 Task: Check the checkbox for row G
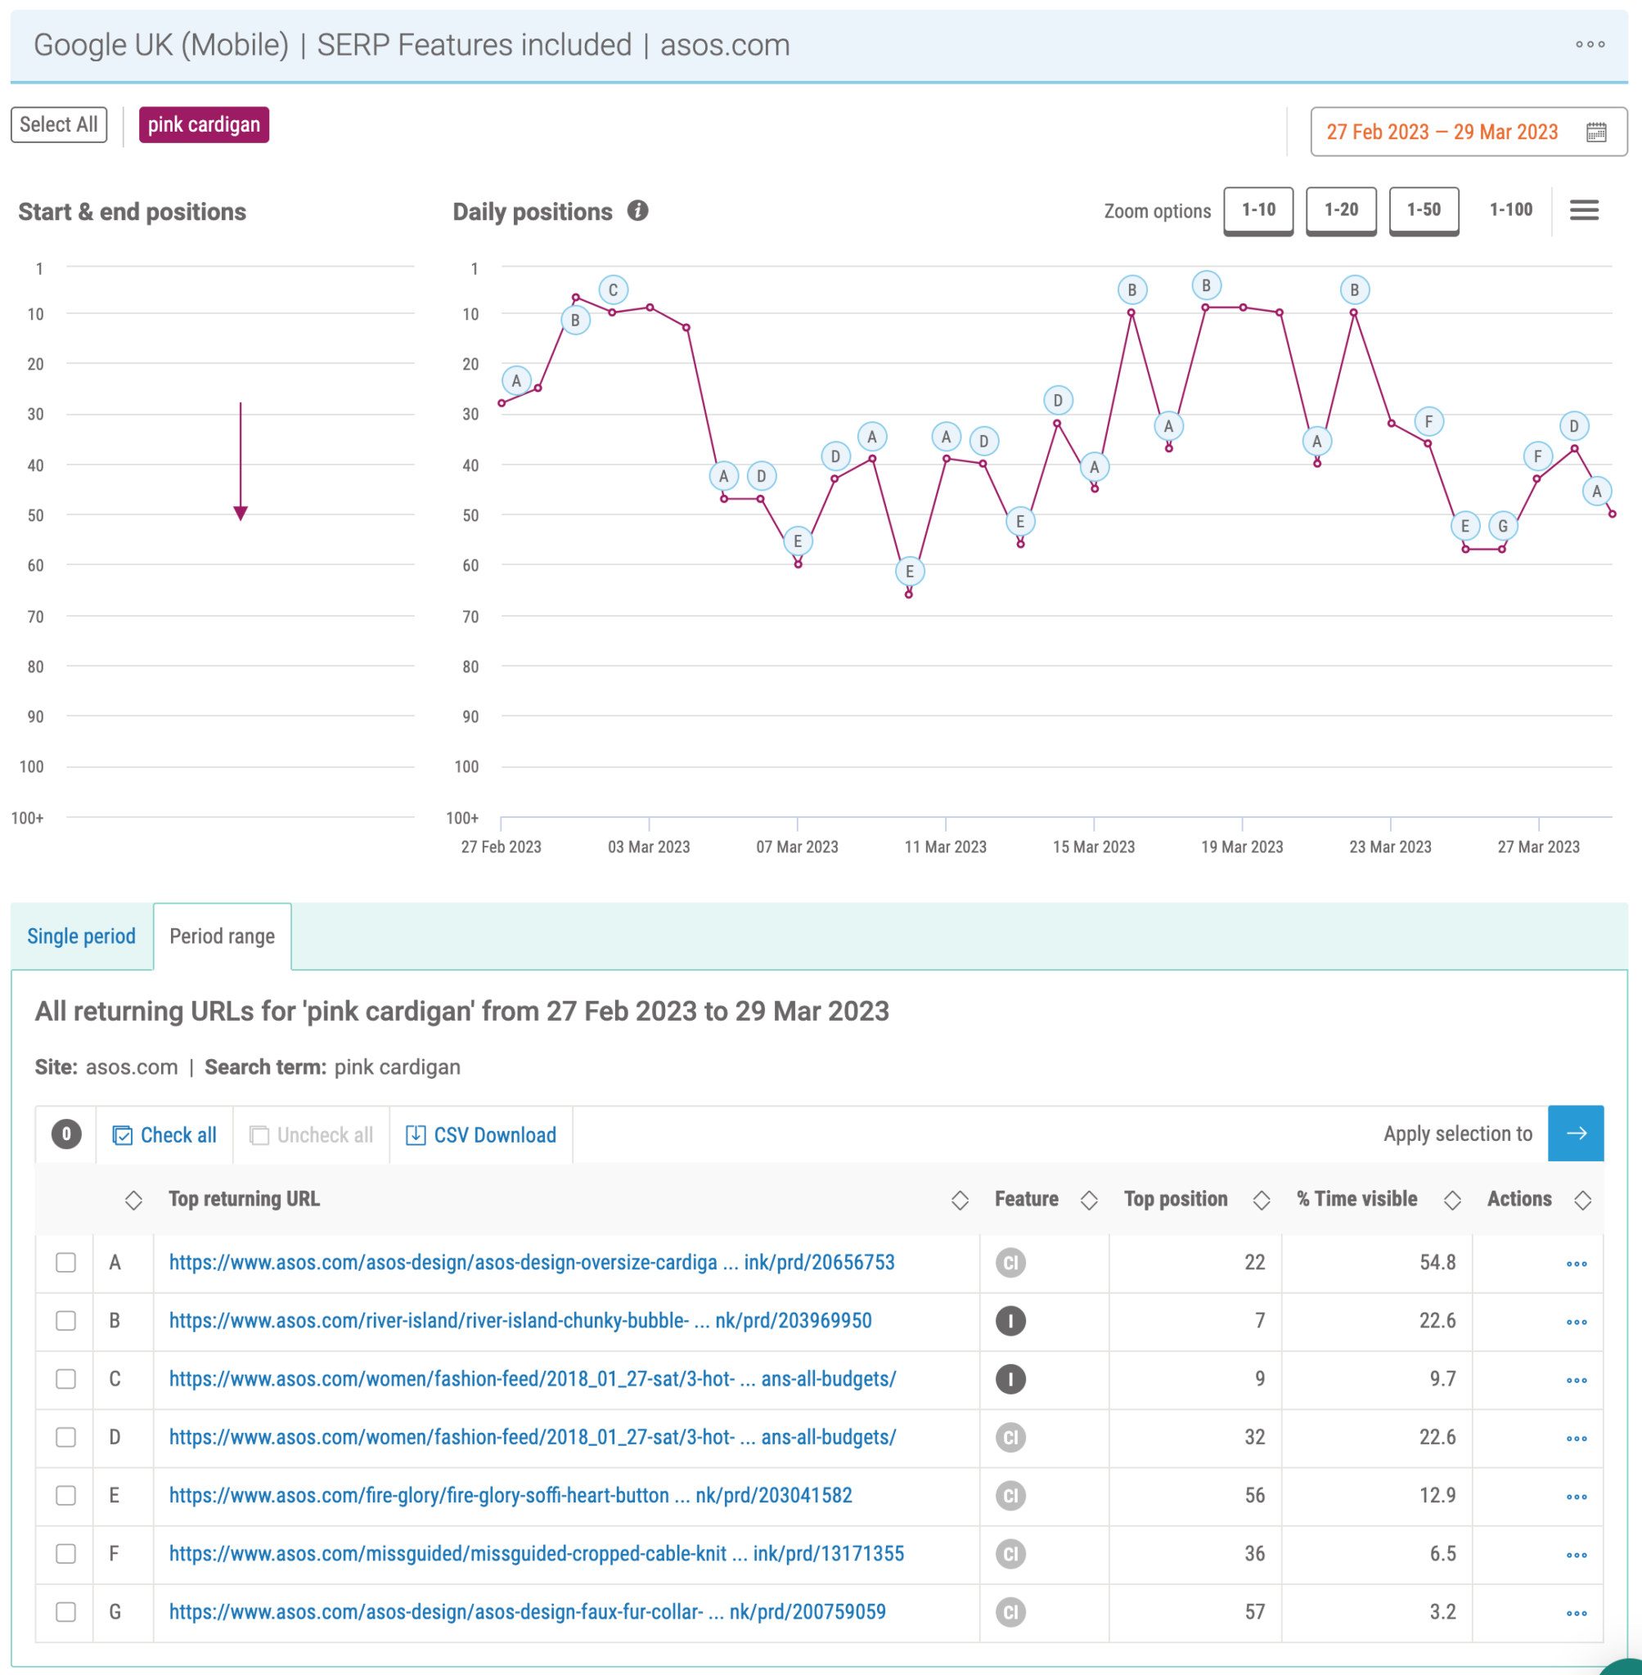pos(65,1613)
